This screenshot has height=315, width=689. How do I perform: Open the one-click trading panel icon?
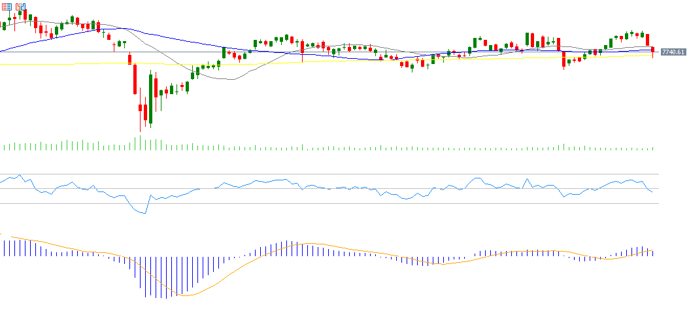tap(19, 6)
